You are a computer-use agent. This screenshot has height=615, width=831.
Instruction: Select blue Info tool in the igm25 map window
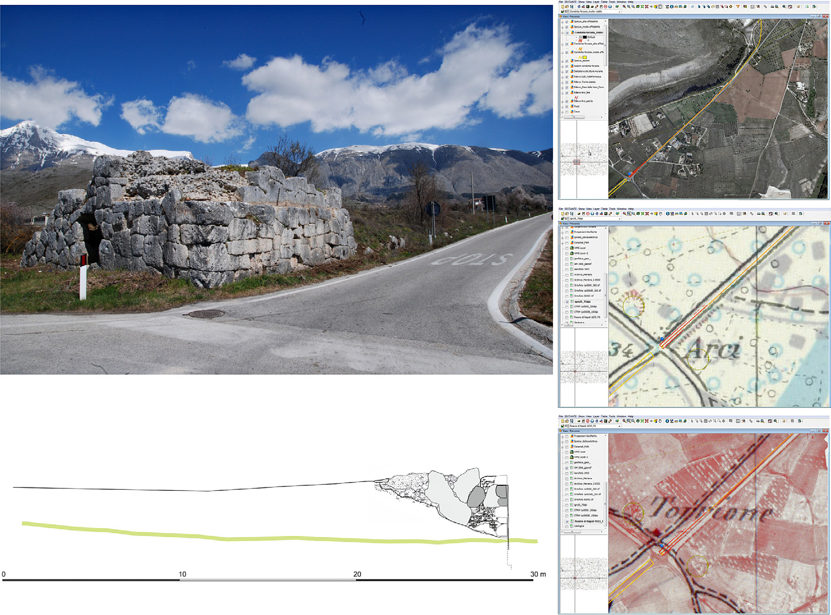coord(667,214)
